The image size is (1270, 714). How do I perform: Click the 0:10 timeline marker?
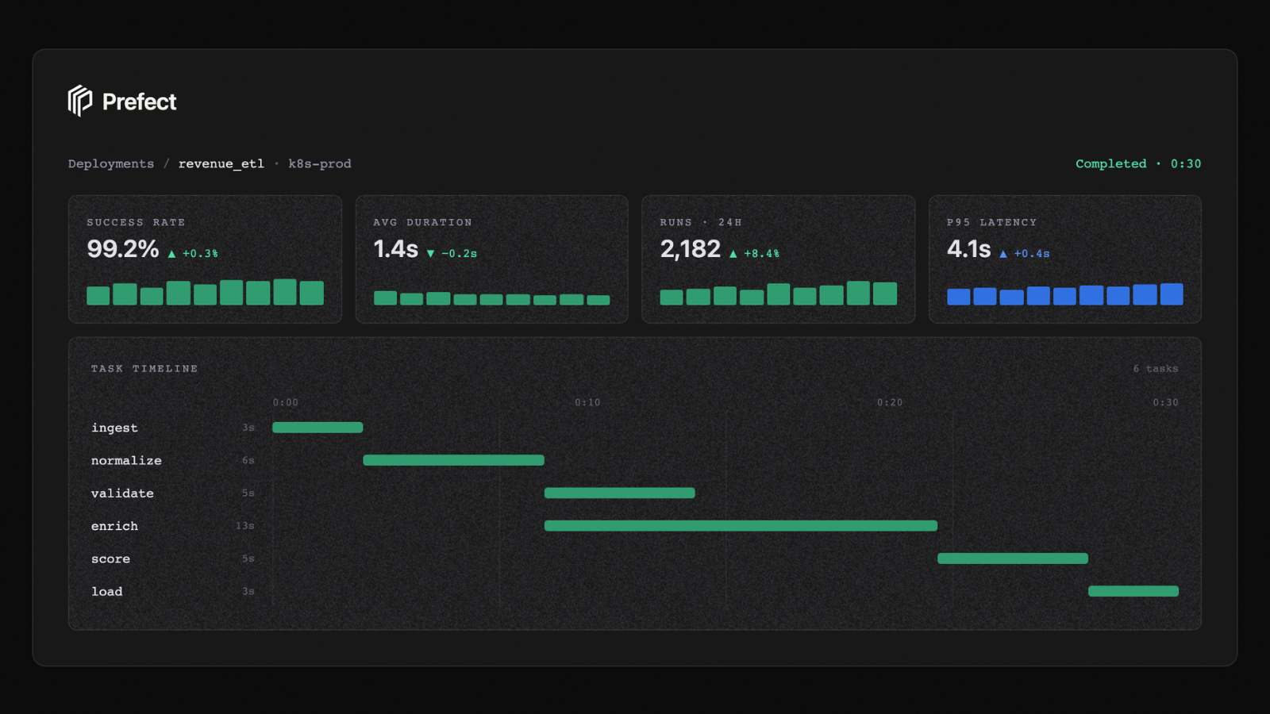[587, 403]
